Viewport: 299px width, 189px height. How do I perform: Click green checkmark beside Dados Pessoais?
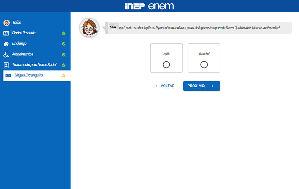(x=64, y=33)
